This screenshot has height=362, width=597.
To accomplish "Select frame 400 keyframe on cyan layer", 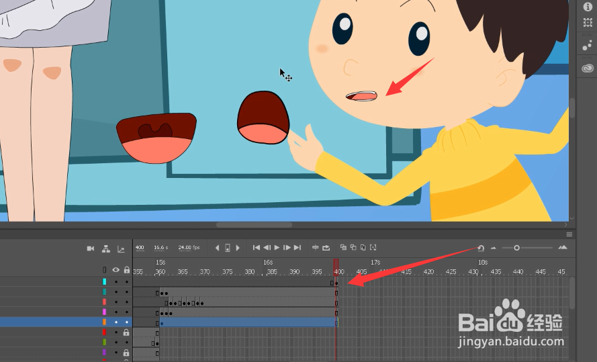I will 336,283.
